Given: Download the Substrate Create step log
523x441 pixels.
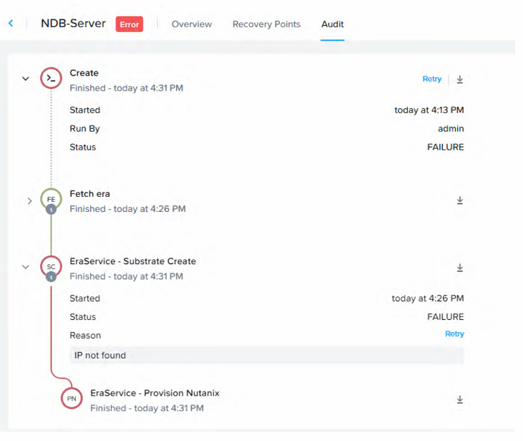Looking at the screenshot, I should (460, 268).
